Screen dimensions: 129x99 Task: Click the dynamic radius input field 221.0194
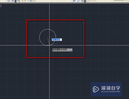[57, 40]
